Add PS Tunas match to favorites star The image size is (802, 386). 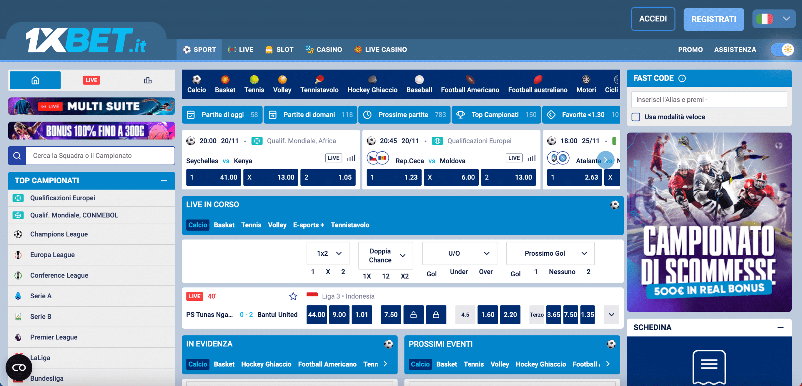point(293,296)
